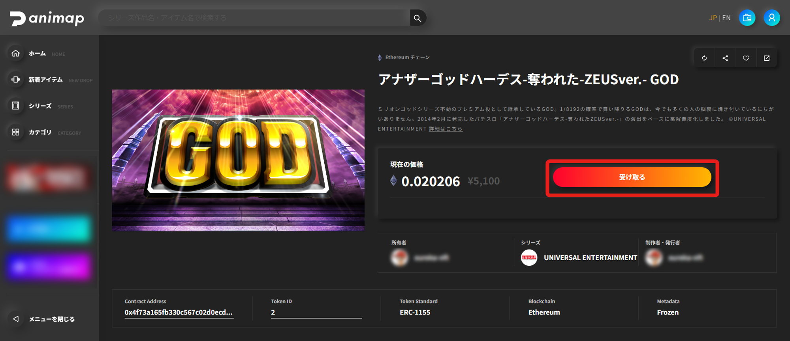The width and height of the screenshot is (790, 341).
Task: Open the wallet icon in header
Action: (x=747, y=18)
